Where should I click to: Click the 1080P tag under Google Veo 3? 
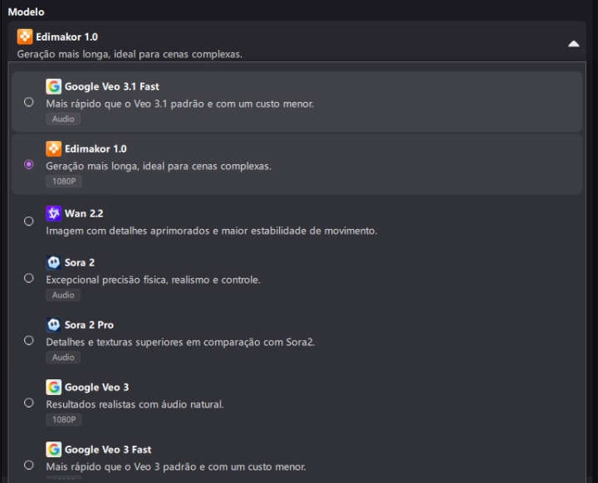click(63, 420)
